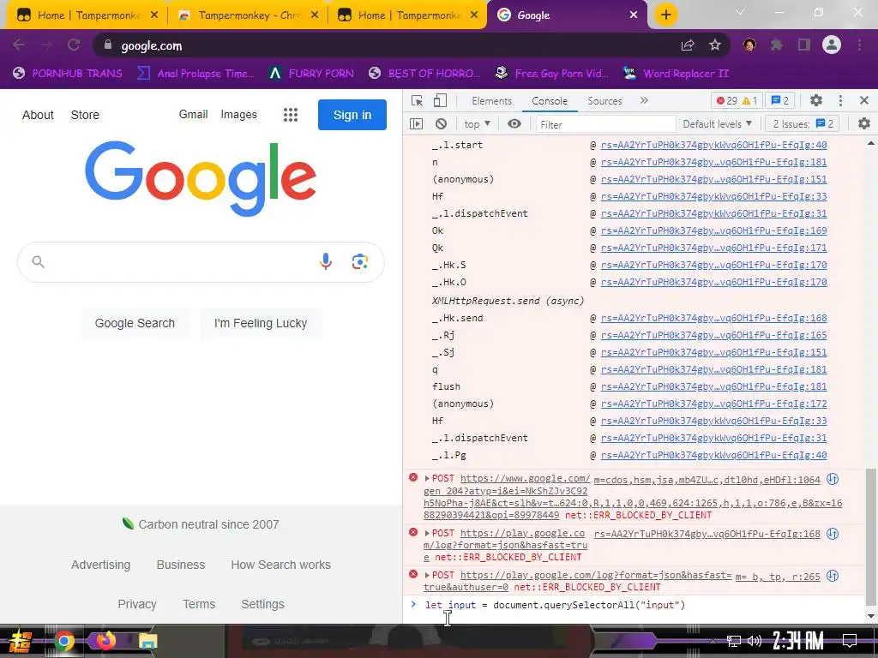Clear the console with the ban icon
Image resolution: width=878 pixels, height=658 pixels.
442,123
